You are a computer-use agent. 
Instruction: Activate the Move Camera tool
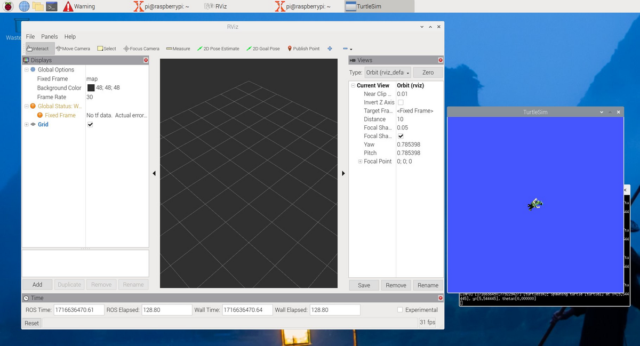(x=73, y=49)
